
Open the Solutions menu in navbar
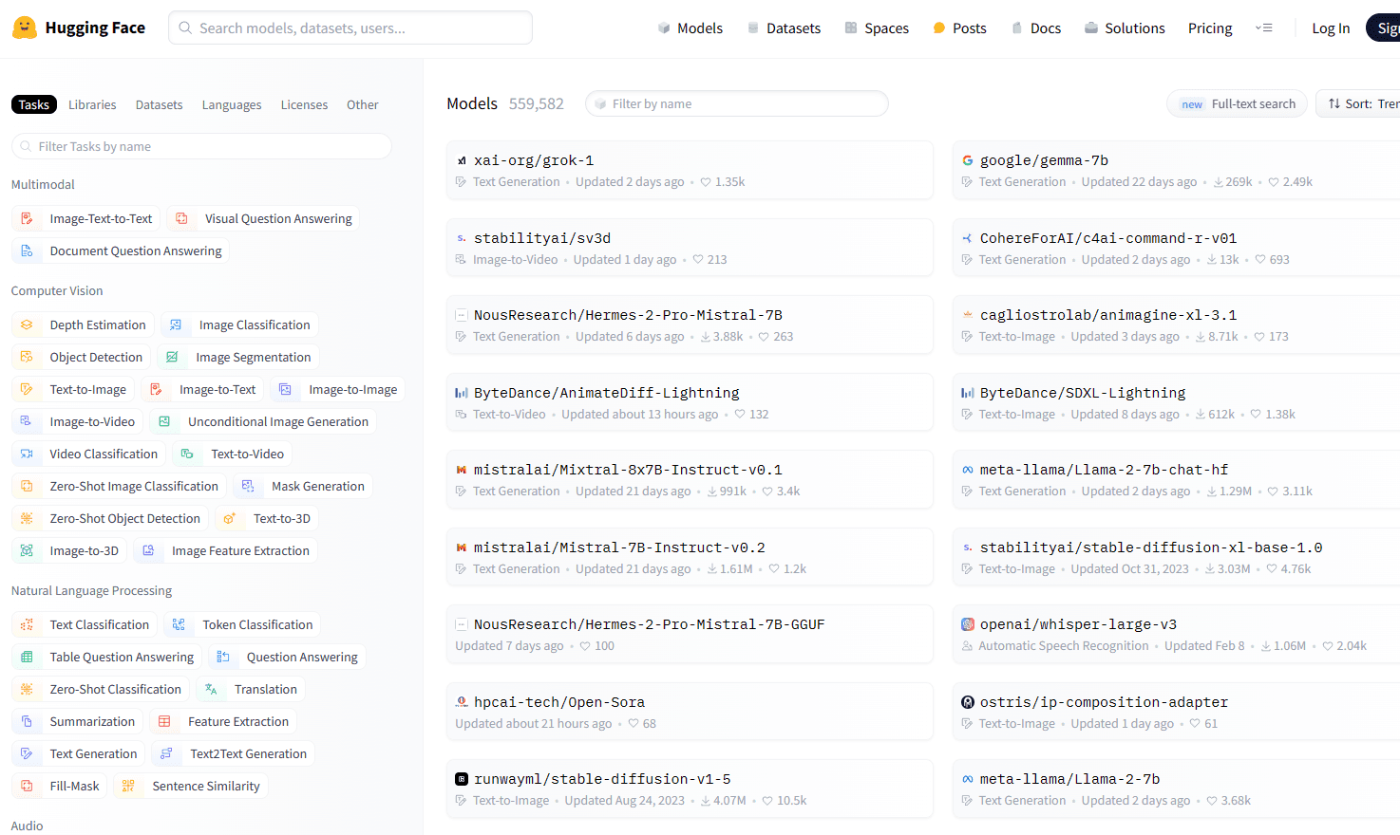[x=1125, y=28]
